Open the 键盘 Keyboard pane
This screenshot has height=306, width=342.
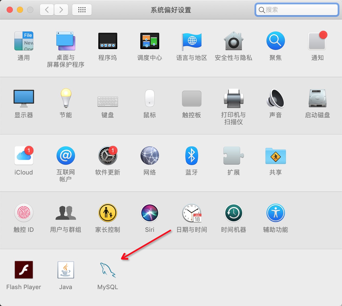click(108, 102)
